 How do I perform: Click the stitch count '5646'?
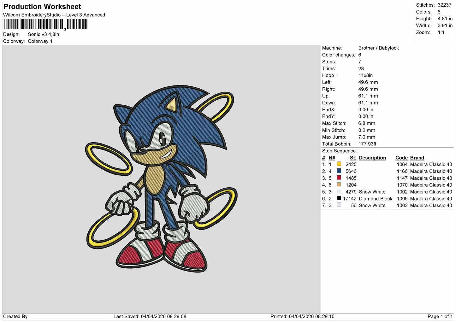[351, 171]
